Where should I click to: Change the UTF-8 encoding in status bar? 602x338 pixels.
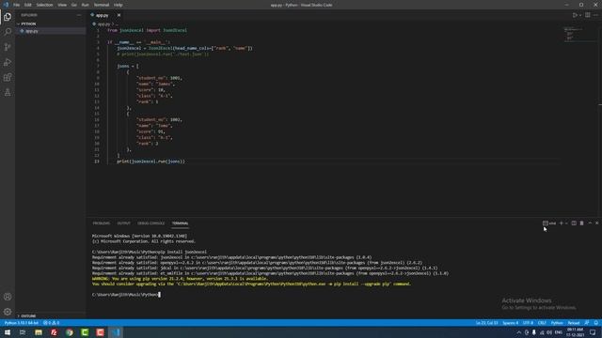pyautogui.click(x=528, y=323)
